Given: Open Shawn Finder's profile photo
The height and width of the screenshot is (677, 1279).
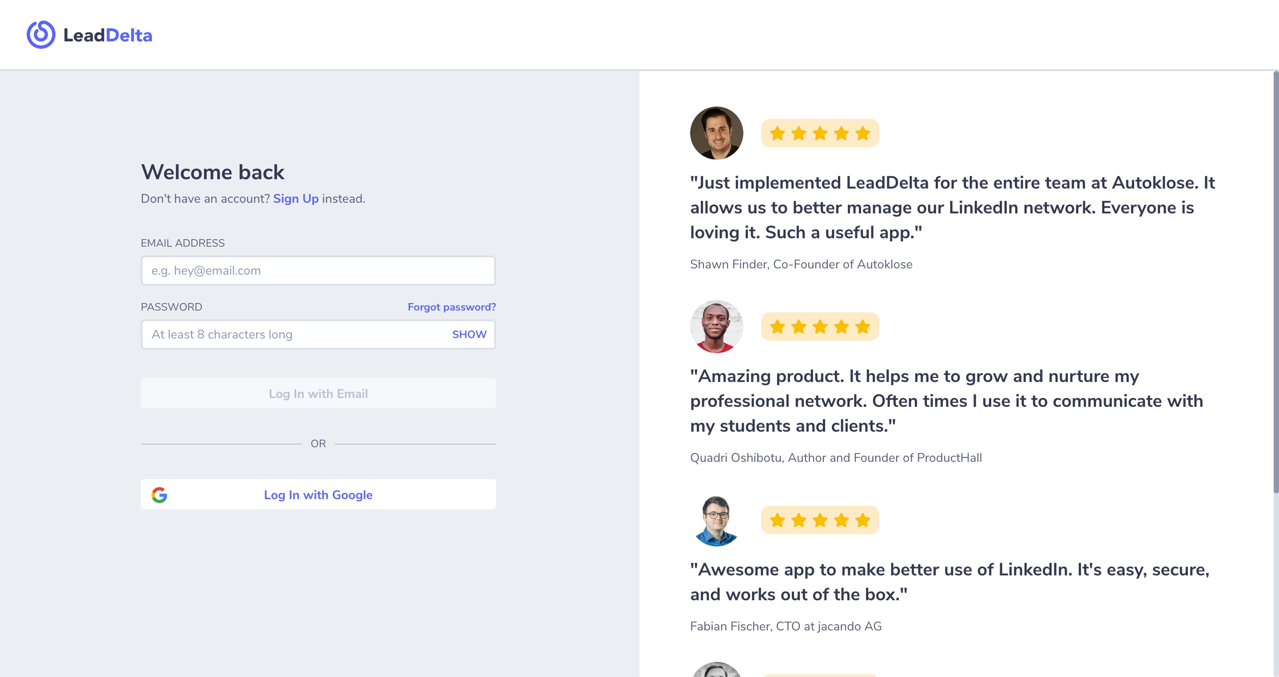Looking at the screenshot, I should (x=716, y=133).
